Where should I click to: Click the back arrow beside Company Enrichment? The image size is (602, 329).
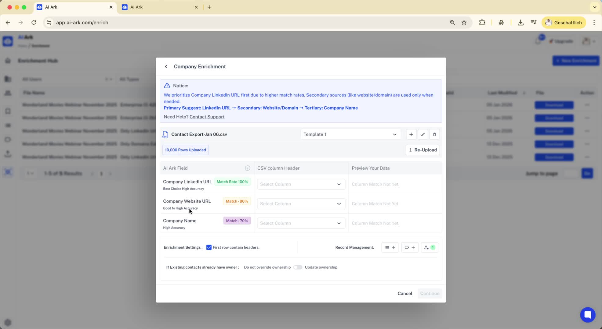(x=166, y=66)
